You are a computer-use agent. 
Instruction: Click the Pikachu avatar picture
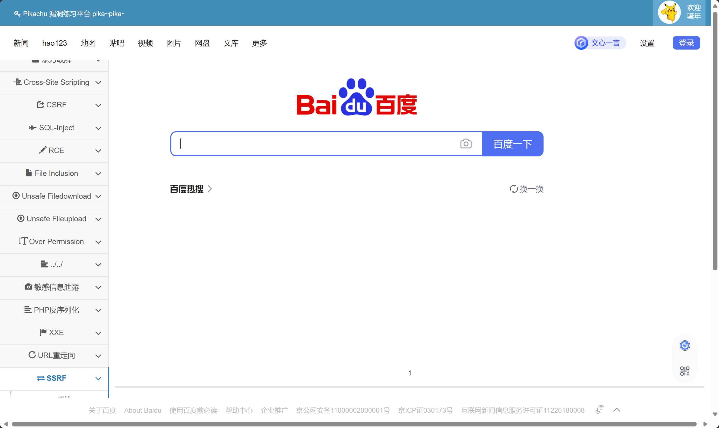tap(669, 12)
